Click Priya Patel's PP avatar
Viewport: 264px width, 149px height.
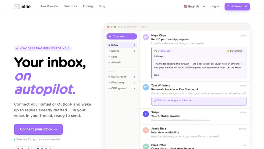point(146,146)
